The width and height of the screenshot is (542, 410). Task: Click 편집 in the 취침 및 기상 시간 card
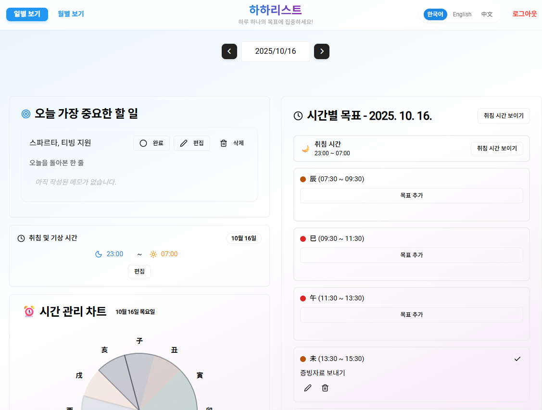point(139,271)
